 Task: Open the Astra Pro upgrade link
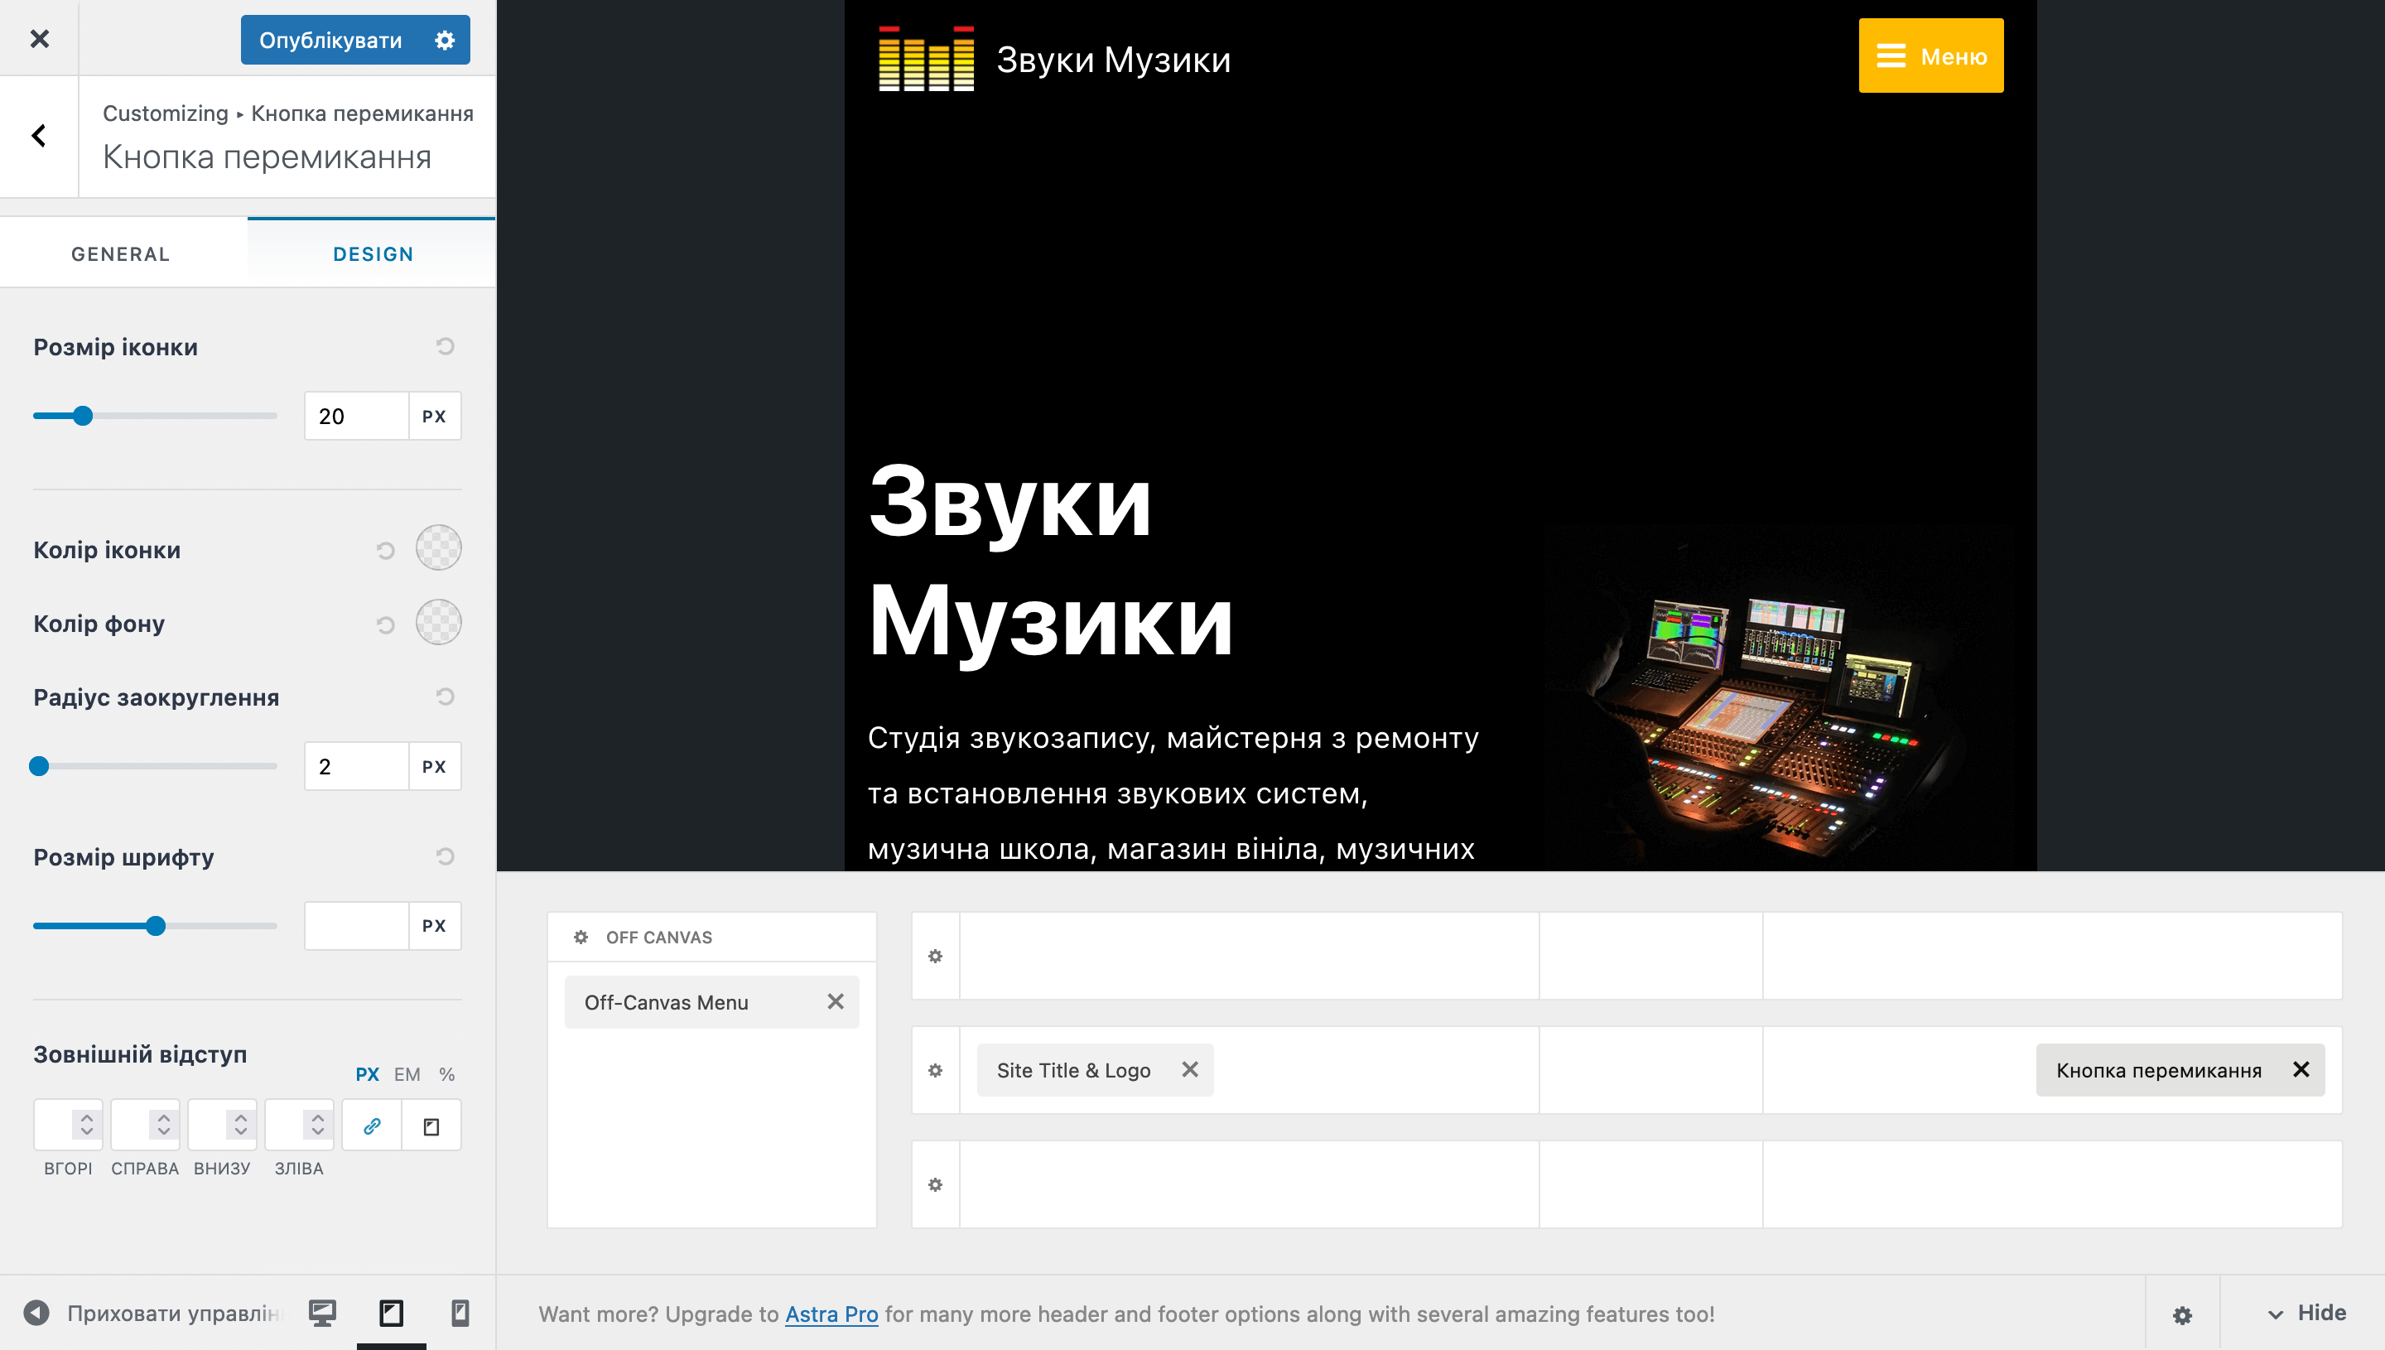[831, 1314]
